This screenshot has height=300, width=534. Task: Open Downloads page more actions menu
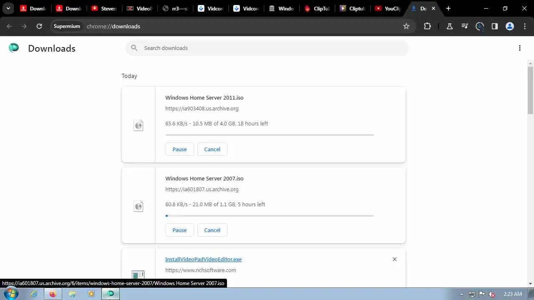pos(520,48)
